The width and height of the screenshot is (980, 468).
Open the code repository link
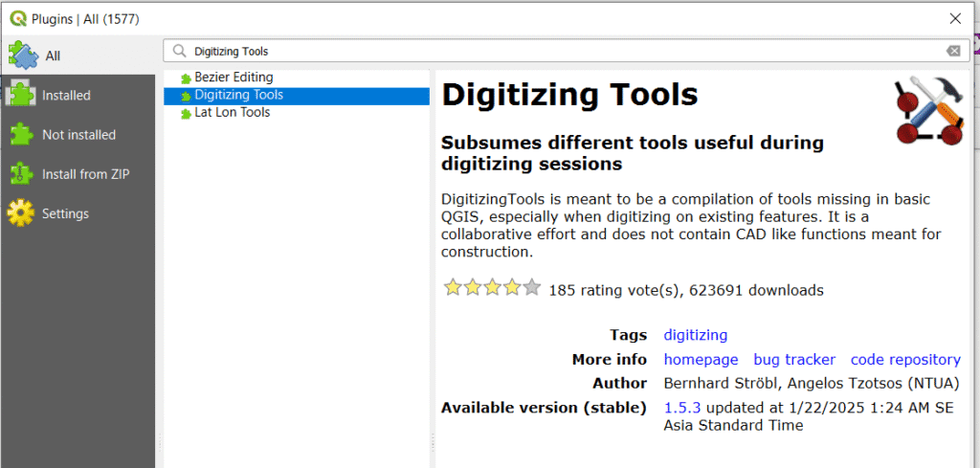(905, 359)
